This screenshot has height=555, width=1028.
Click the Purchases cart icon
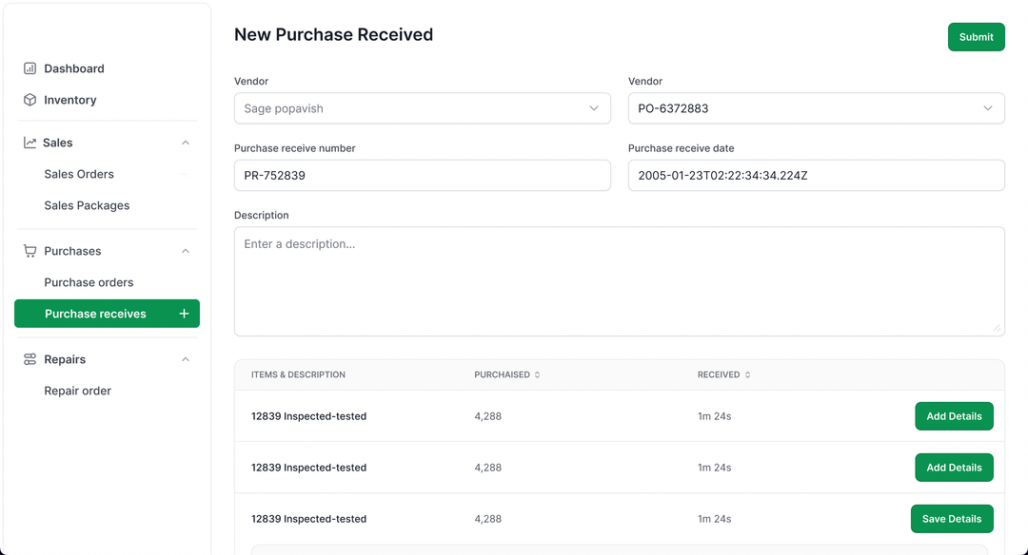click(x=30, y=251)
